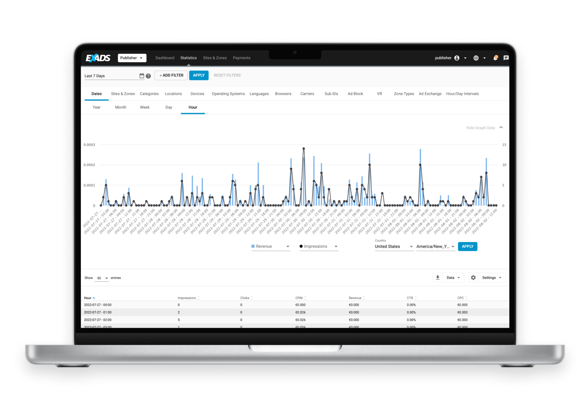Open the America/New_Y... timezone dropdown
This screenshot has height=394, width=577.
tap(435, 246)
